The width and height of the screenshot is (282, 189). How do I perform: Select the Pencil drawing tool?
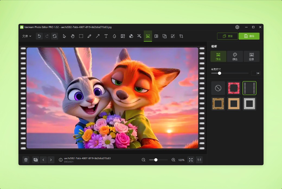(89, 36)
